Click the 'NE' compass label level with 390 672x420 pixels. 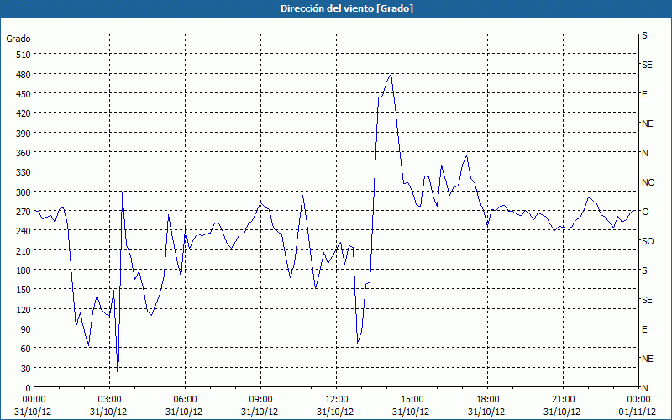pos(647,123)
